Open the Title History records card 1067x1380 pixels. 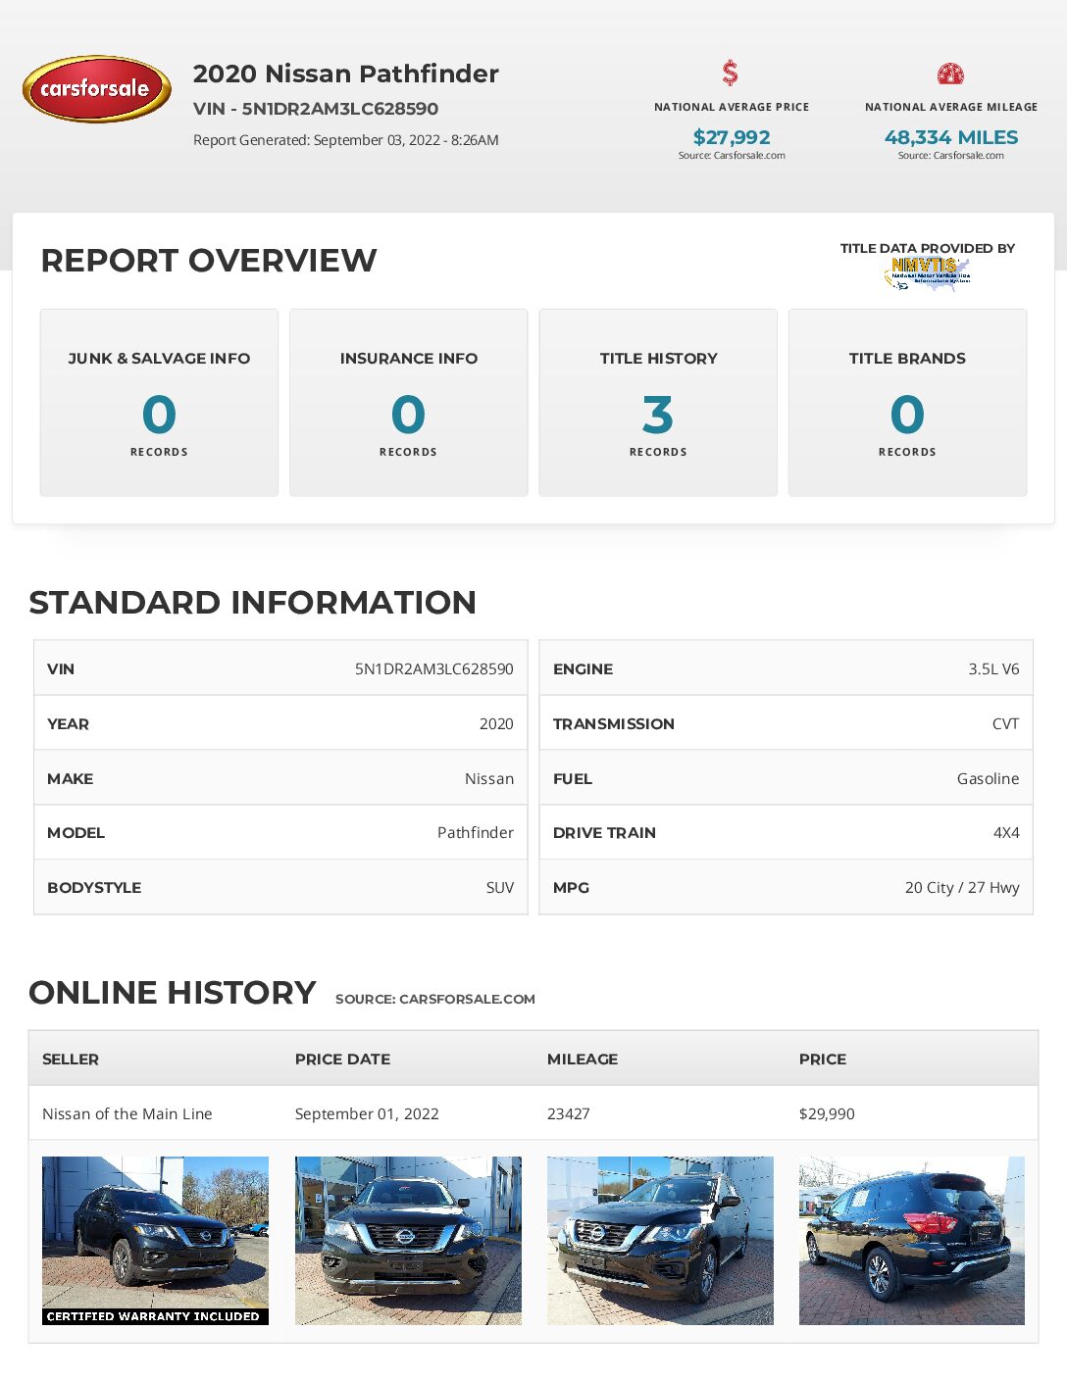[x=658, y=403]
